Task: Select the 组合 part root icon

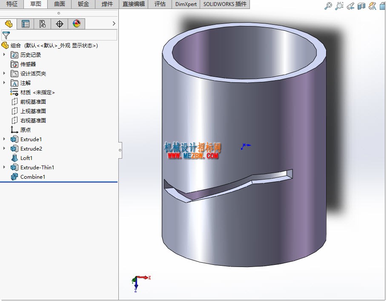Action: point(5,46)
